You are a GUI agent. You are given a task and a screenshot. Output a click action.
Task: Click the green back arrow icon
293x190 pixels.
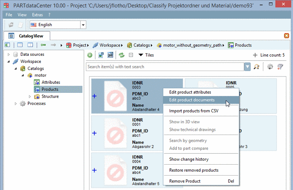point(43,45)
